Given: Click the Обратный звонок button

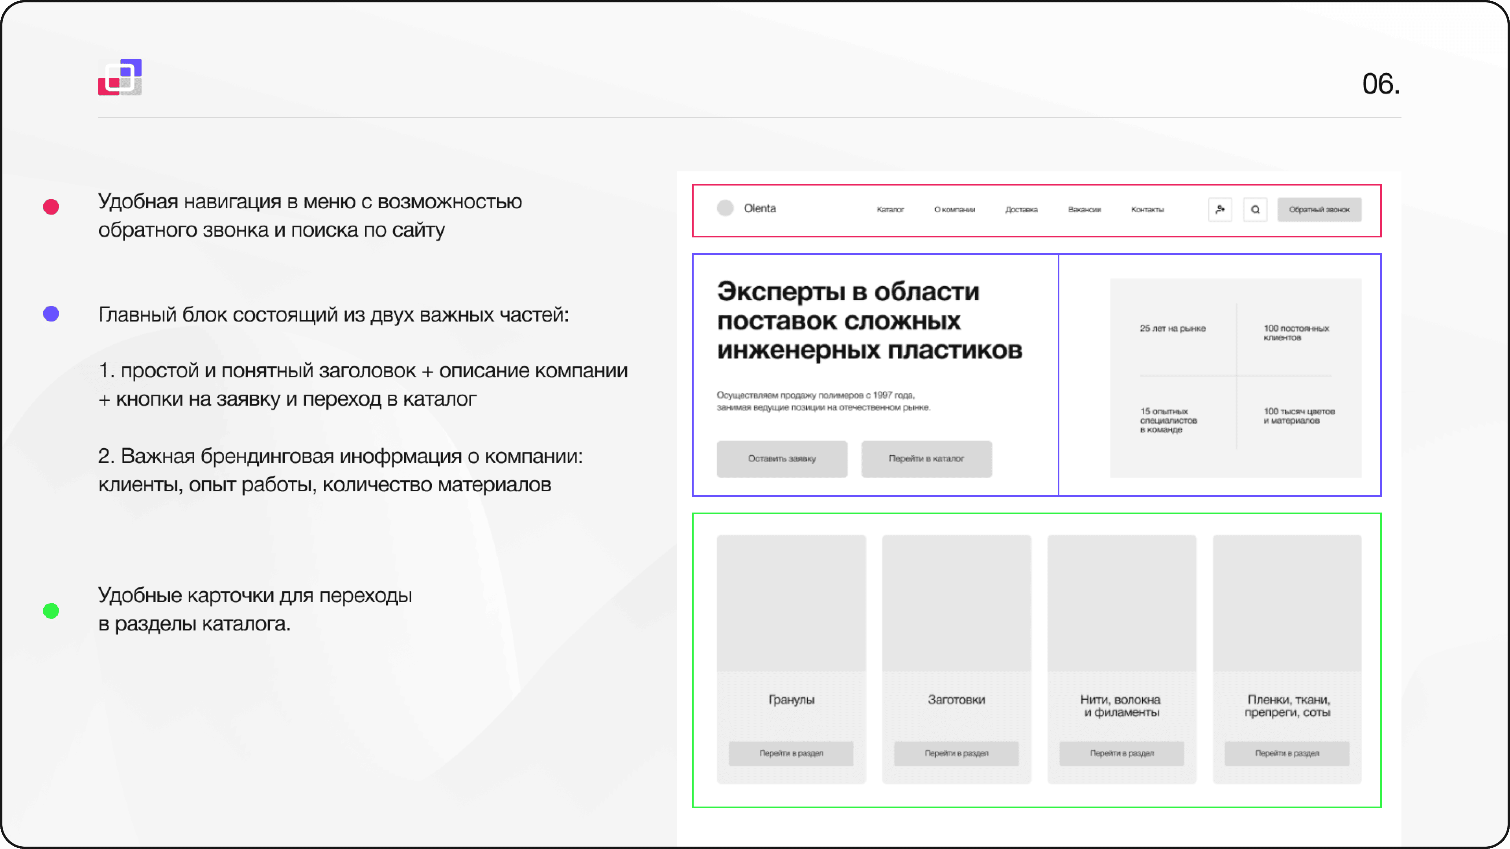Looking at the screenshot, I should [1320, 209].
